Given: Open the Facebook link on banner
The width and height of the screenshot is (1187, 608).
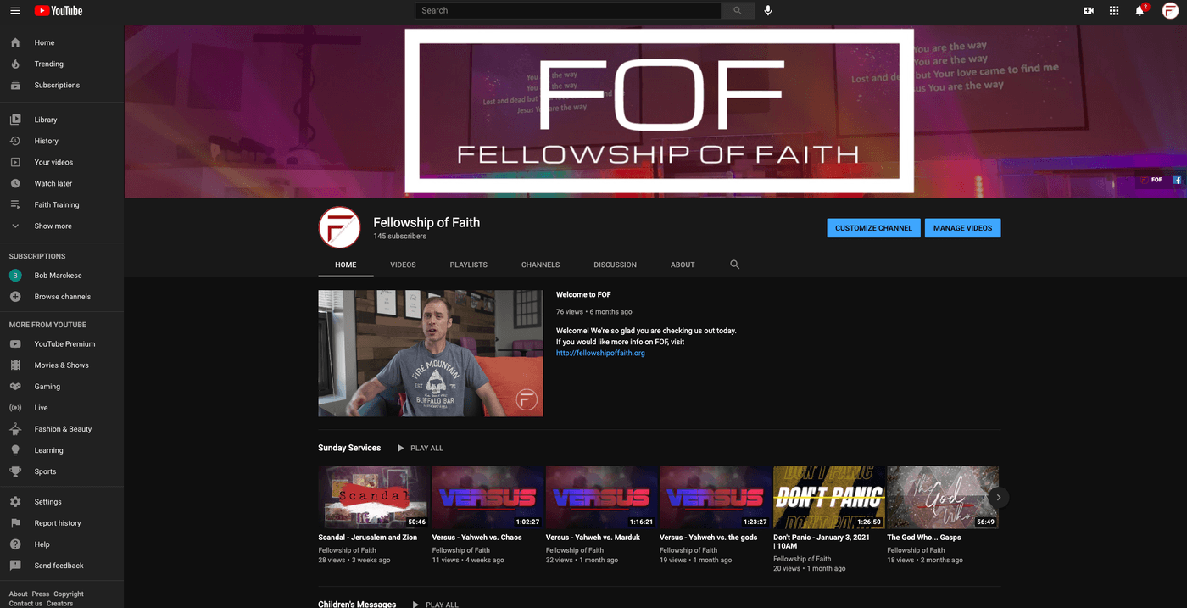Looking at the screenshot, I should (1177, 180).
